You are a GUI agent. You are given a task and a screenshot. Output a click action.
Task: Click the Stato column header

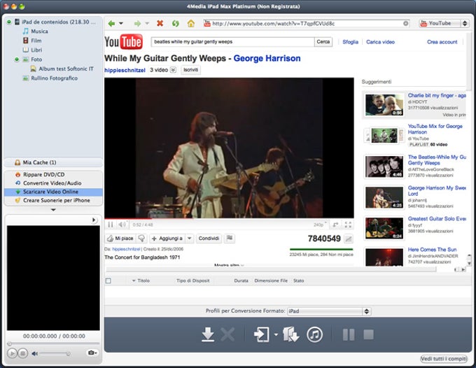click(298, 281)
